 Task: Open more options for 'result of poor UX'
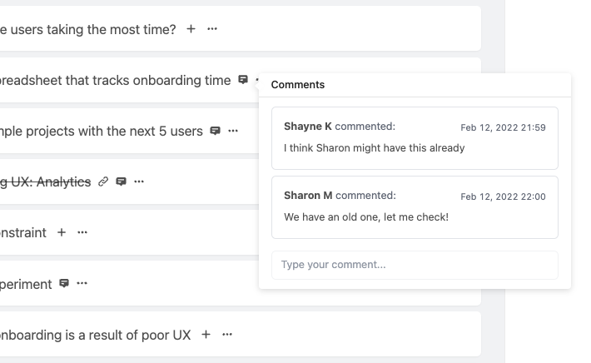click(227, 335)
